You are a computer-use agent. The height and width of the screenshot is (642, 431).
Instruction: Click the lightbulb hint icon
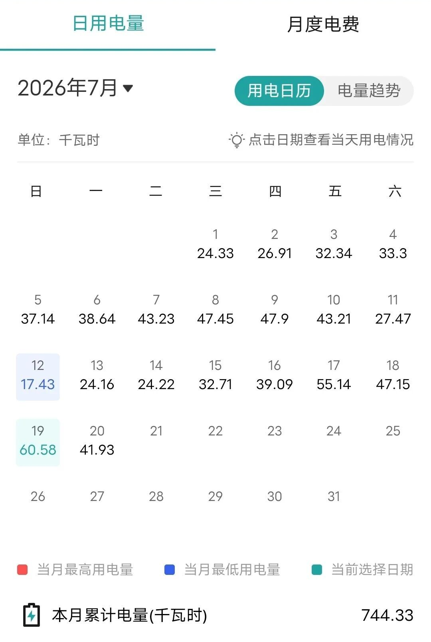(236, 140)
